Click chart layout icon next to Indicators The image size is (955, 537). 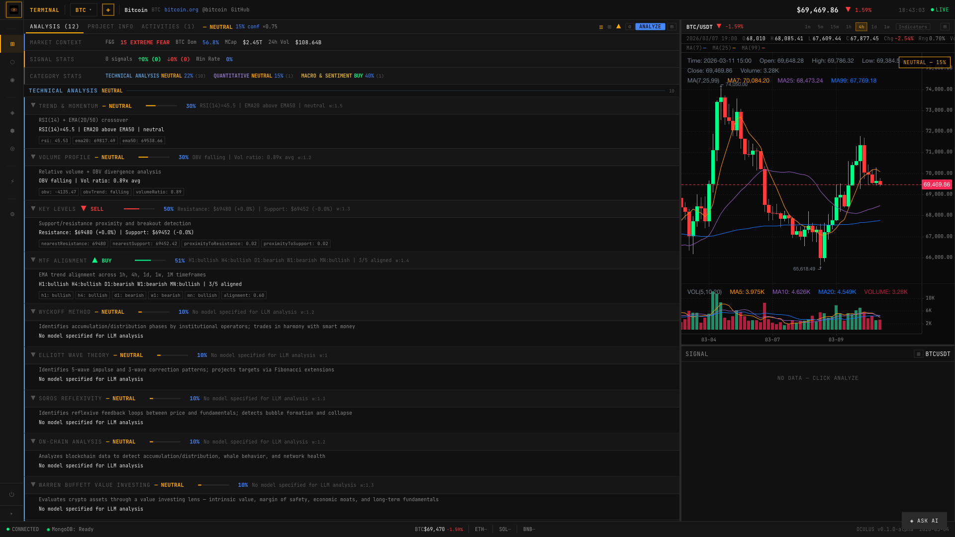945,27
